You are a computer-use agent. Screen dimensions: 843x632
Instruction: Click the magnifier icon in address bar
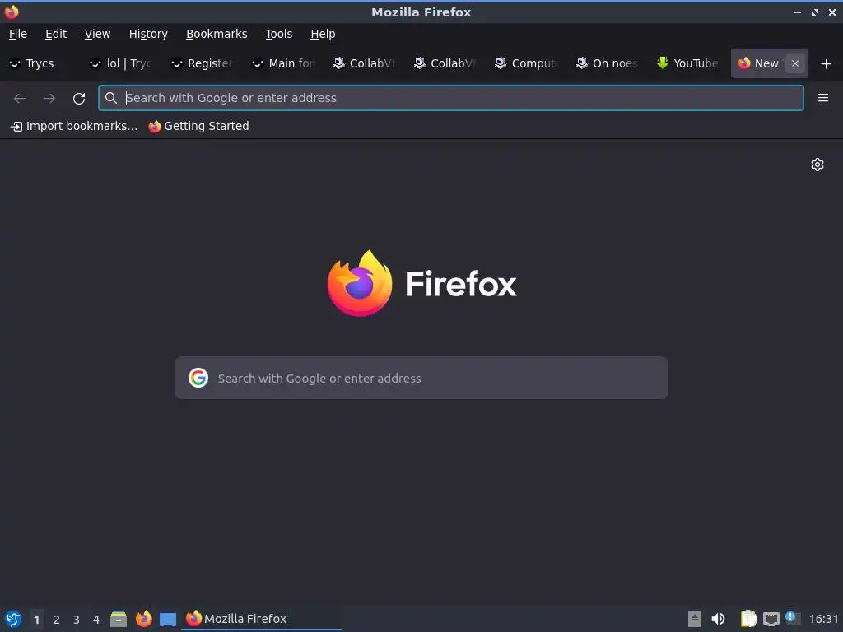pos(111,98)
